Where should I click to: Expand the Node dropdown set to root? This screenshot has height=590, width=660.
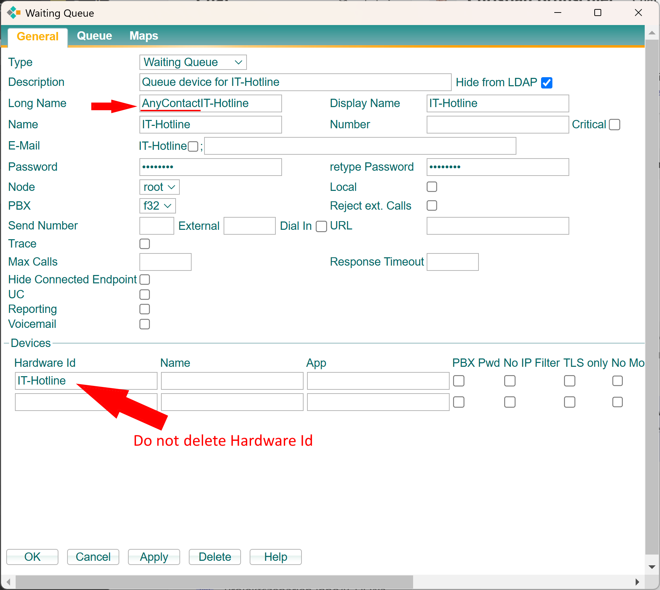coord(159,187)
